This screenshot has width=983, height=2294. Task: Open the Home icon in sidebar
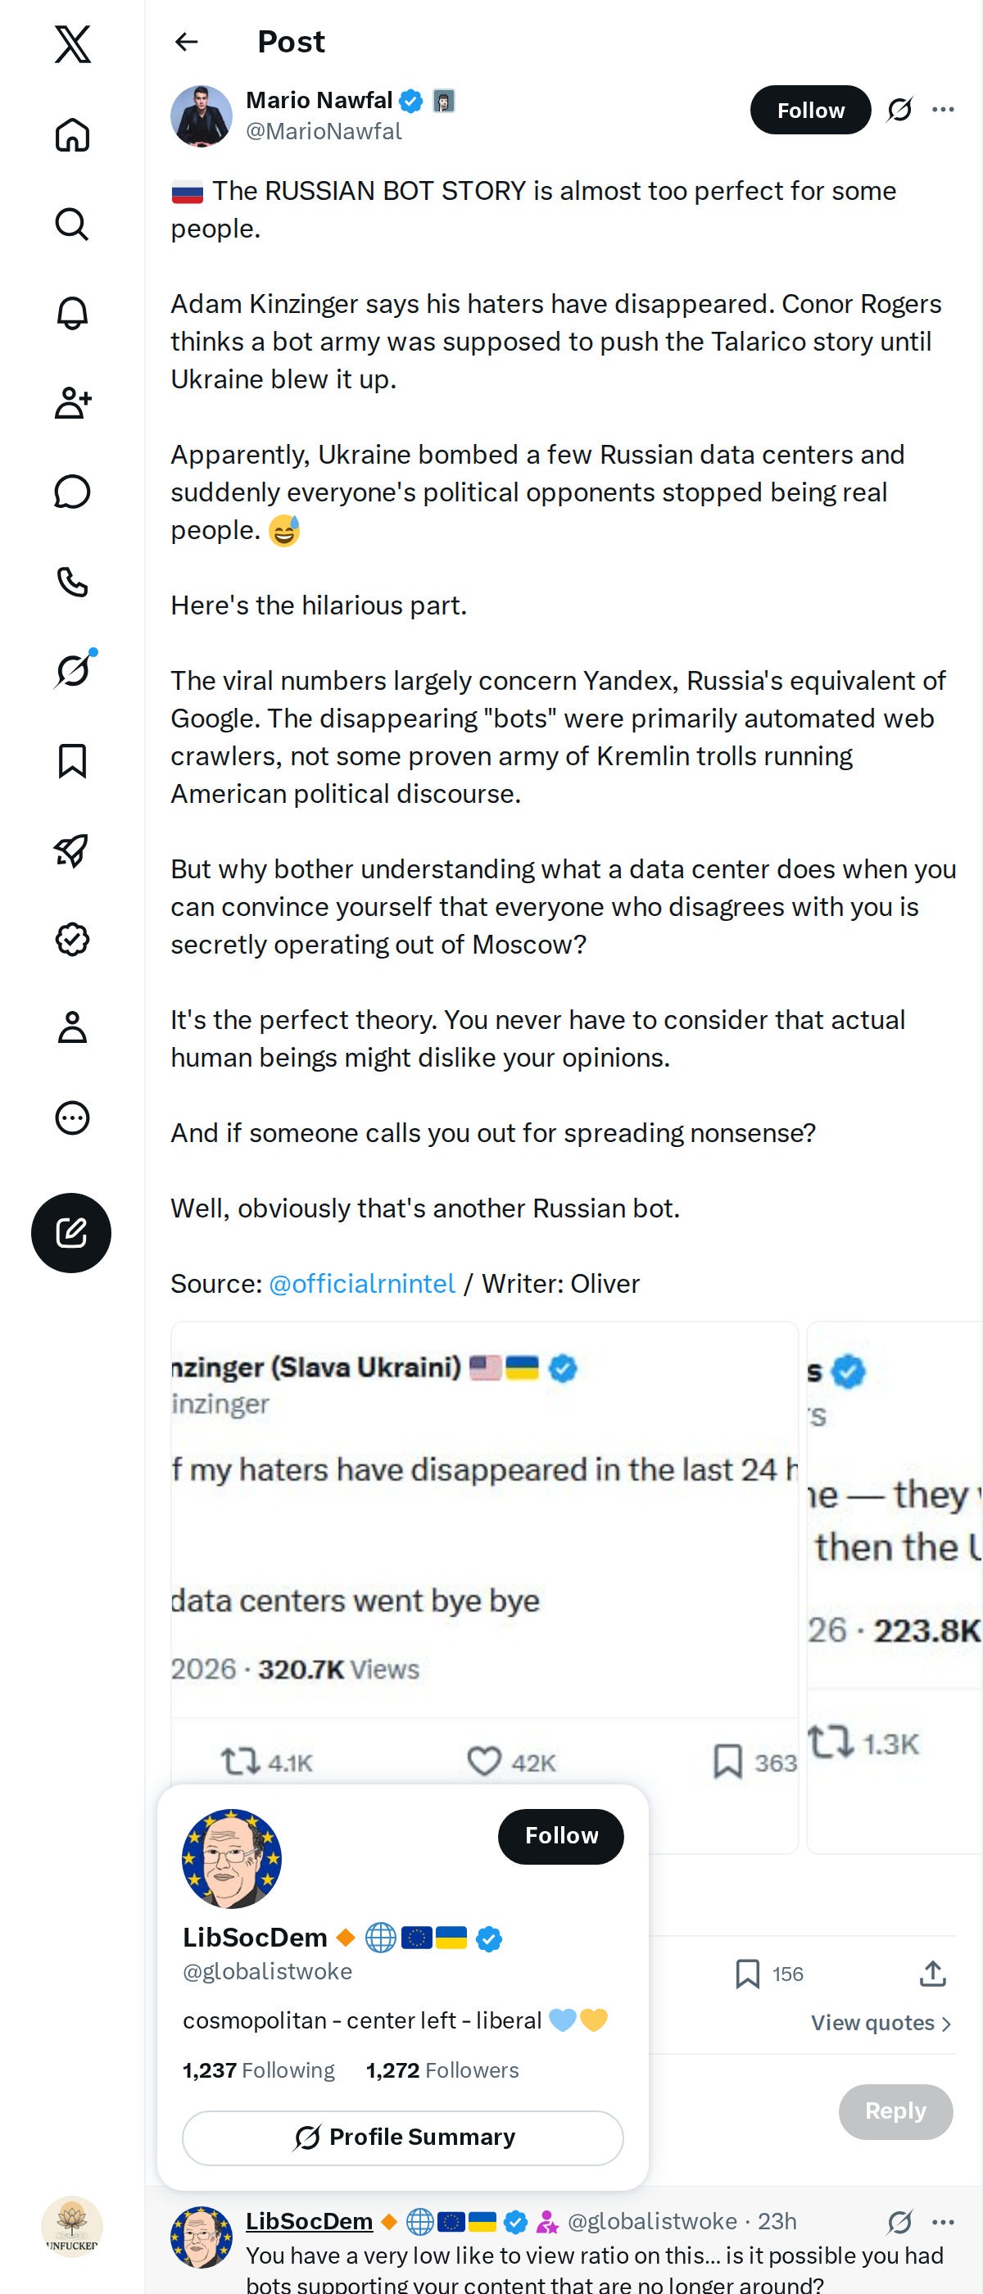coord(72,134)
